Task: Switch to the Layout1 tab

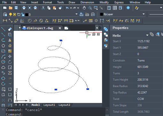Action: pyautogui.click(x=49, y=105)
